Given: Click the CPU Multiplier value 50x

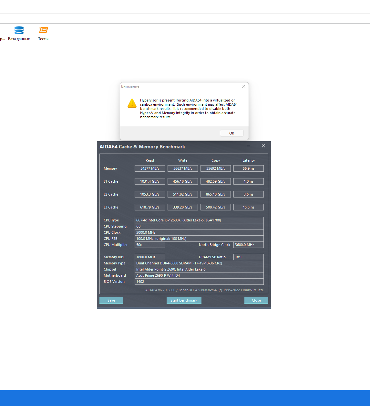Looking at the screenshot, I should 150,245.
